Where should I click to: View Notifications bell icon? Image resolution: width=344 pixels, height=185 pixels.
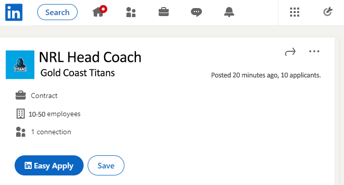[x=229, y=12]
